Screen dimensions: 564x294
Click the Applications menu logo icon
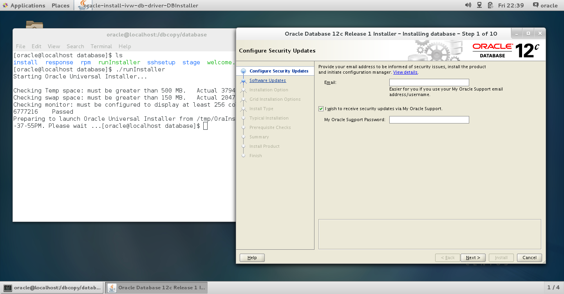[5, 5]
